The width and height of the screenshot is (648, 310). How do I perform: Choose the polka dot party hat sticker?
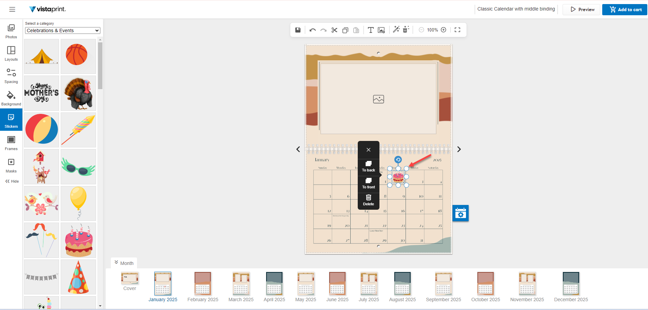tap(78, 277)
